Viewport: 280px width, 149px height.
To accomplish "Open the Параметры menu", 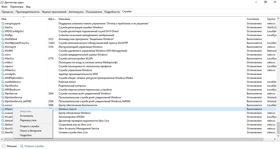I will pos(17,7).
